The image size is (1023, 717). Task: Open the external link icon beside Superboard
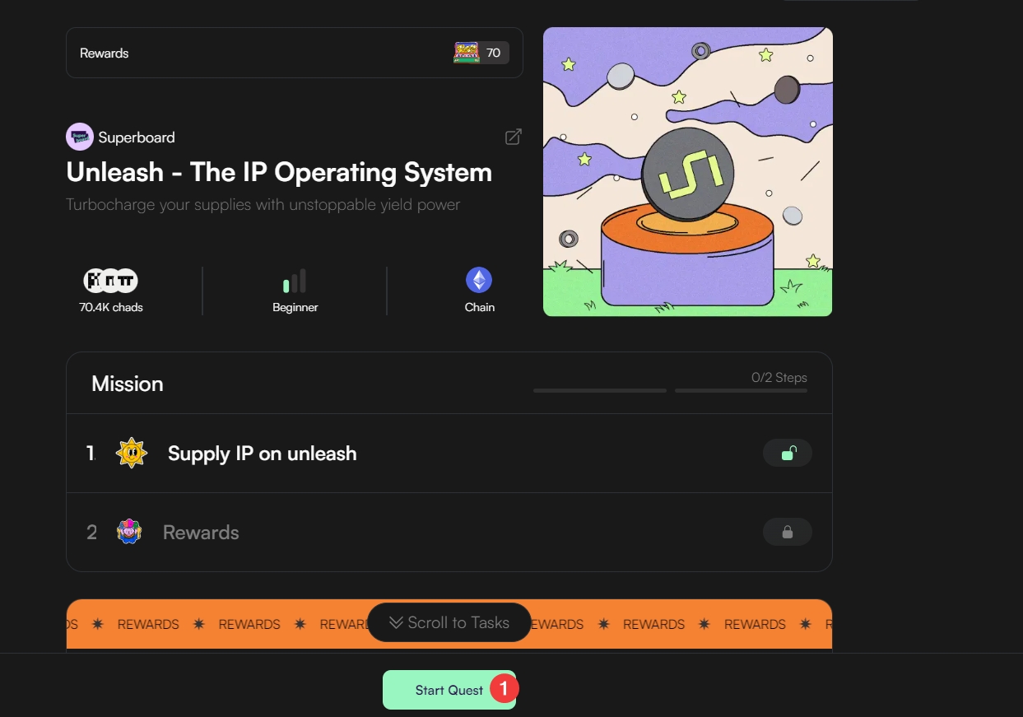click(514, 137)
